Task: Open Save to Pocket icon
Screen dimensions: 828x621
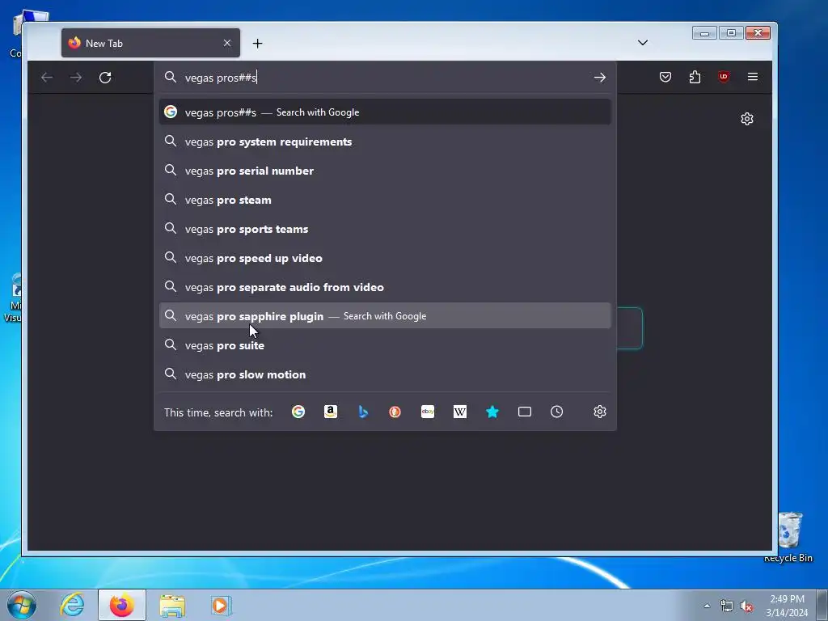Action: click(665, 77)
